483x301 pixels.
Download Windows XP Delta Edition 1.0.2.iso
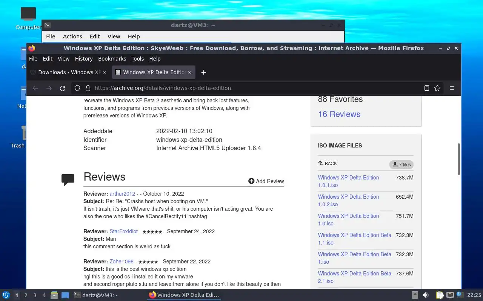tap(348, 201)
